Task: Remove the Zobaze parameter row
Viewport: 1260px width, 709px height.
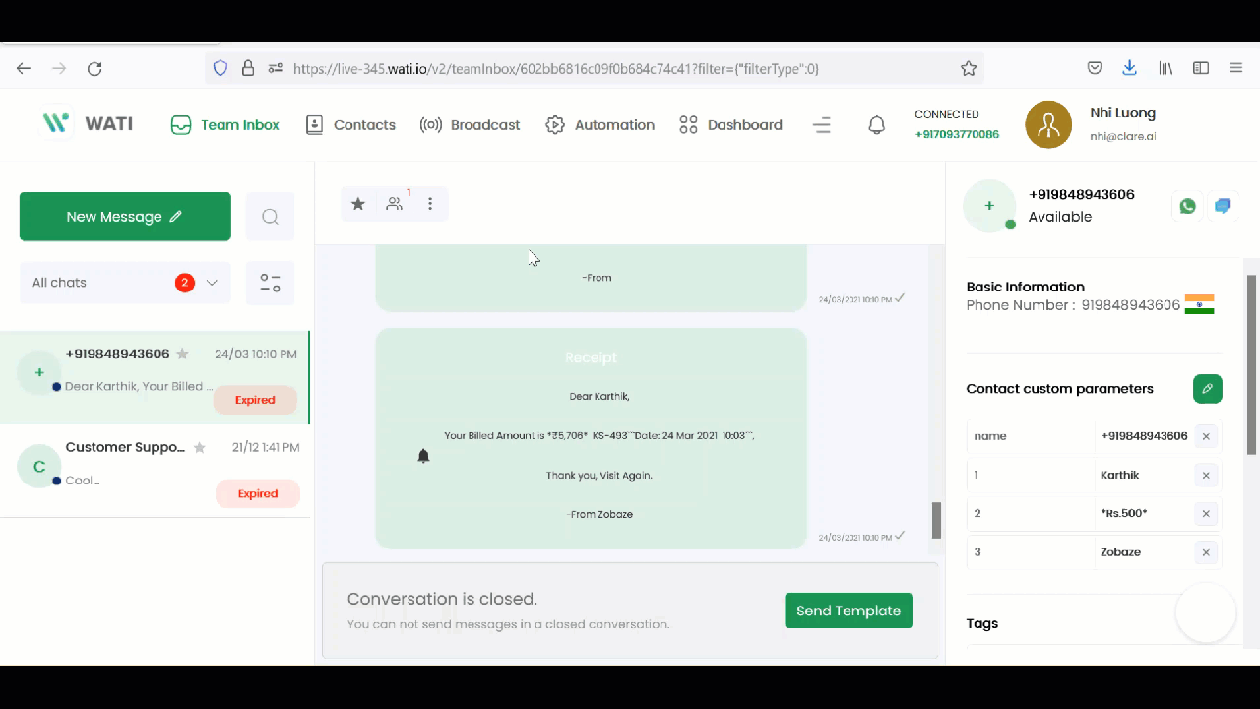Action: [1206, 552]
